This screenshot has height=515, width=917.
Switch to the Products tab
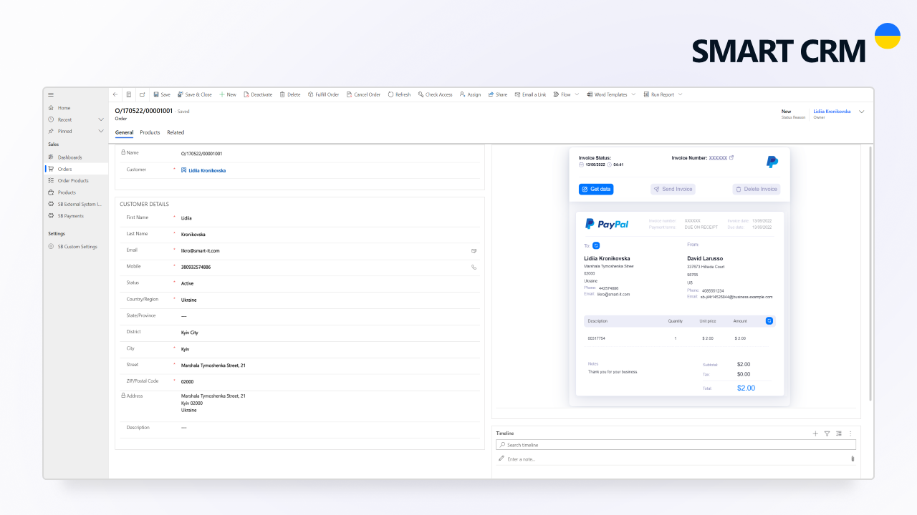coord(150,132)
